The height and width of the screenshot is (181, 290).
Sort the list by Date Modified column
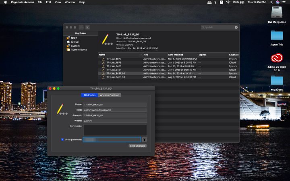(x=182, y=55)
